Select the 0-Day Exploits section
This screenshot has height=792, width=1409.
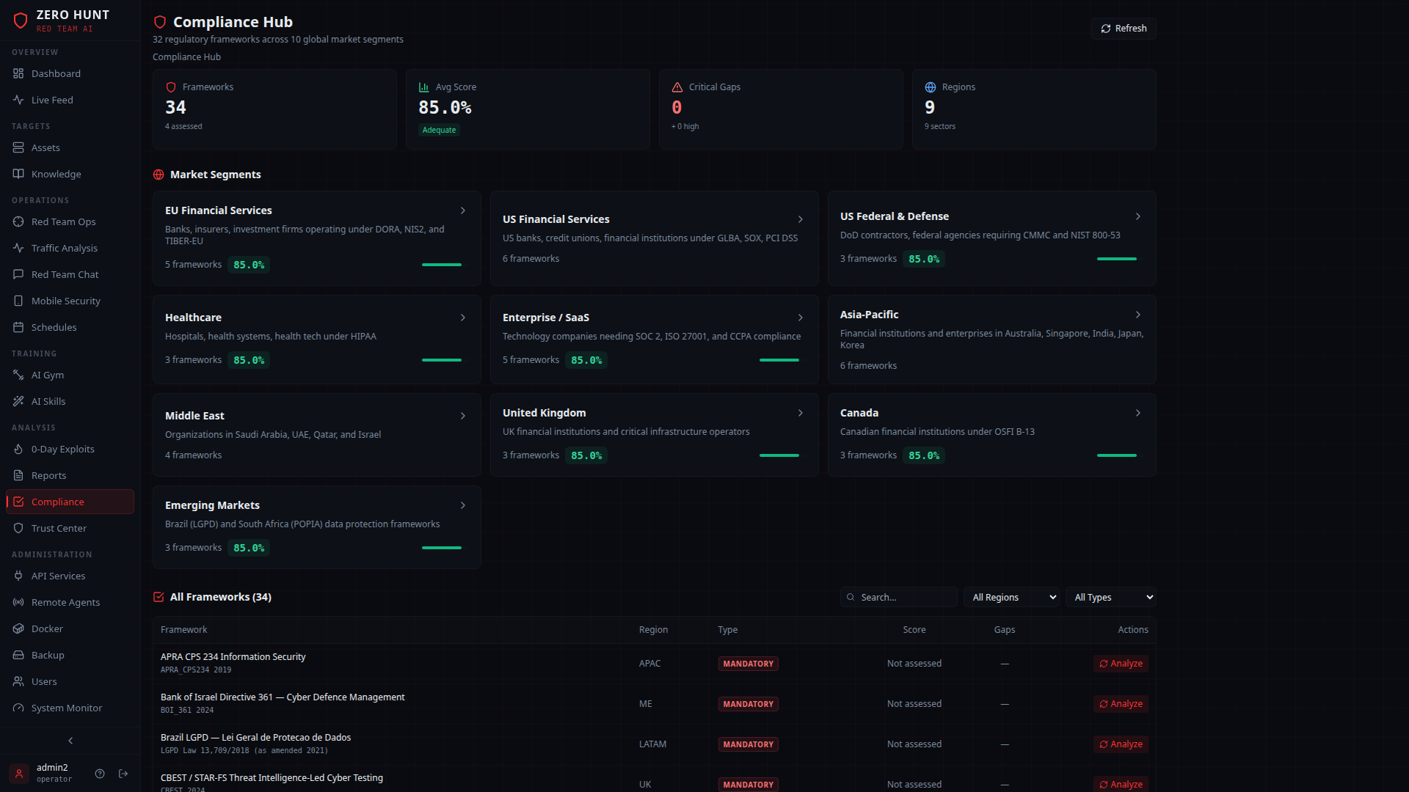[x=63, y=449]
